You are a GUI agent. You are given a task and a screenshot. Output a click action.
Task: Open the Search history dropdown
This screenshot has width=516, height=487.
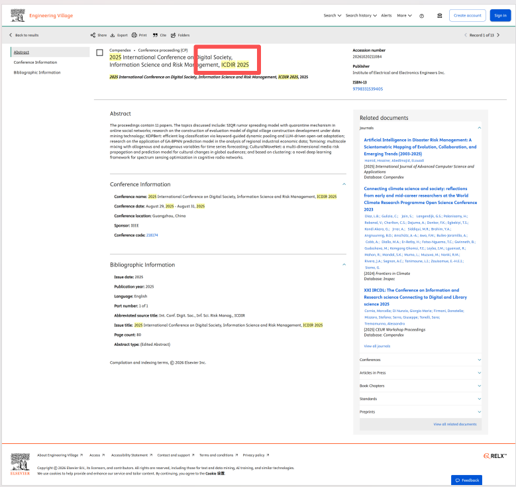pos(361,15)
